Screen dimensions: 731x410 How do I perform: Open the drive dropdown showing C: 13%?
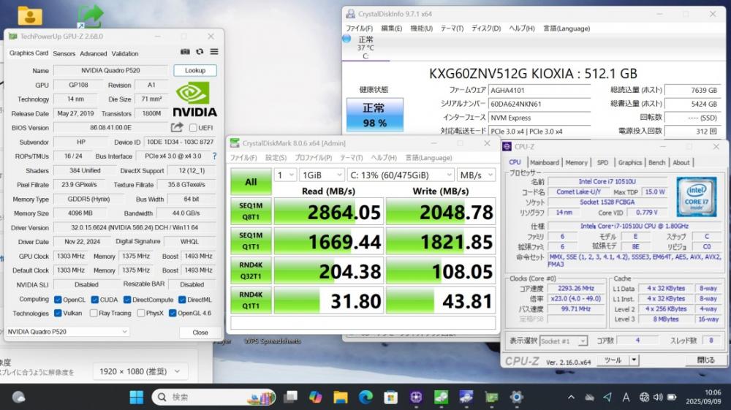coord(401,175)
